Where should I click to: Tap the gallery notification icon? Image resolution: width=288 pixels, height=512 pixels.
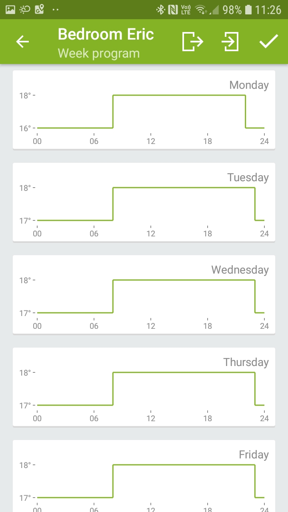10,9
